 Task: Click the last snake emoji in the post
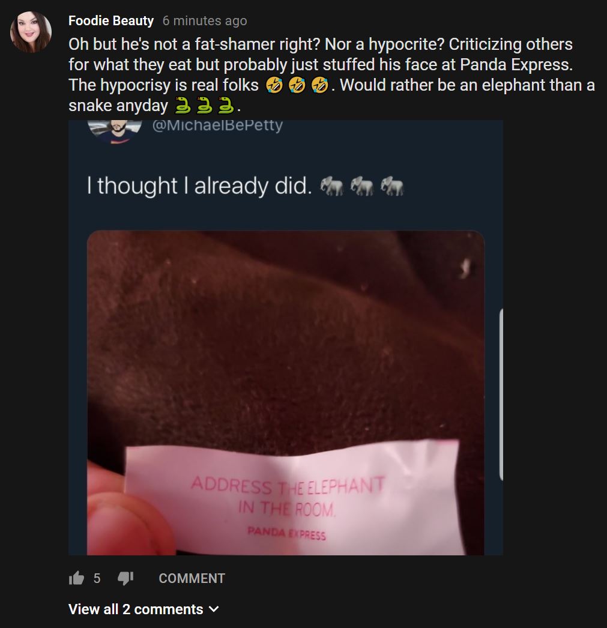226,105
